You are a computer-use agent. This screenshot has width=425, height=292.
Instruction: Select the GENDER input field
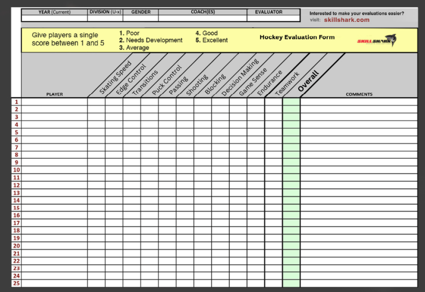click(140, 19)
